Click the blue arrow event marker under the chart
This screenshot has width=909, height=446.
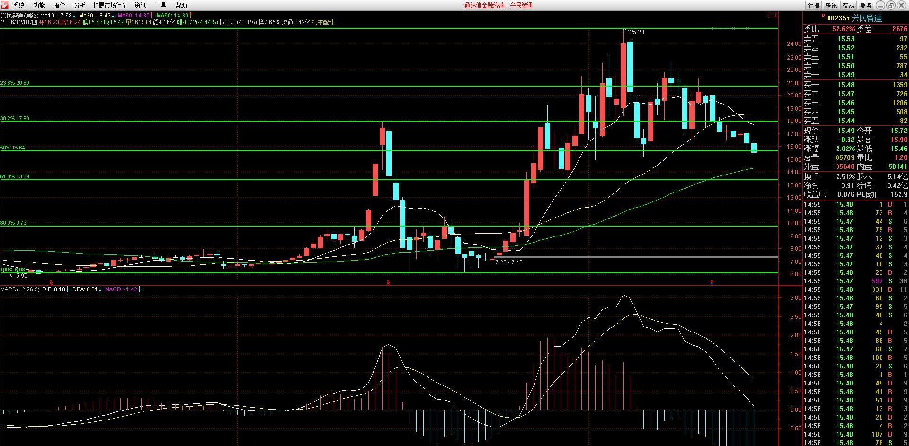[x=712, y=283]
